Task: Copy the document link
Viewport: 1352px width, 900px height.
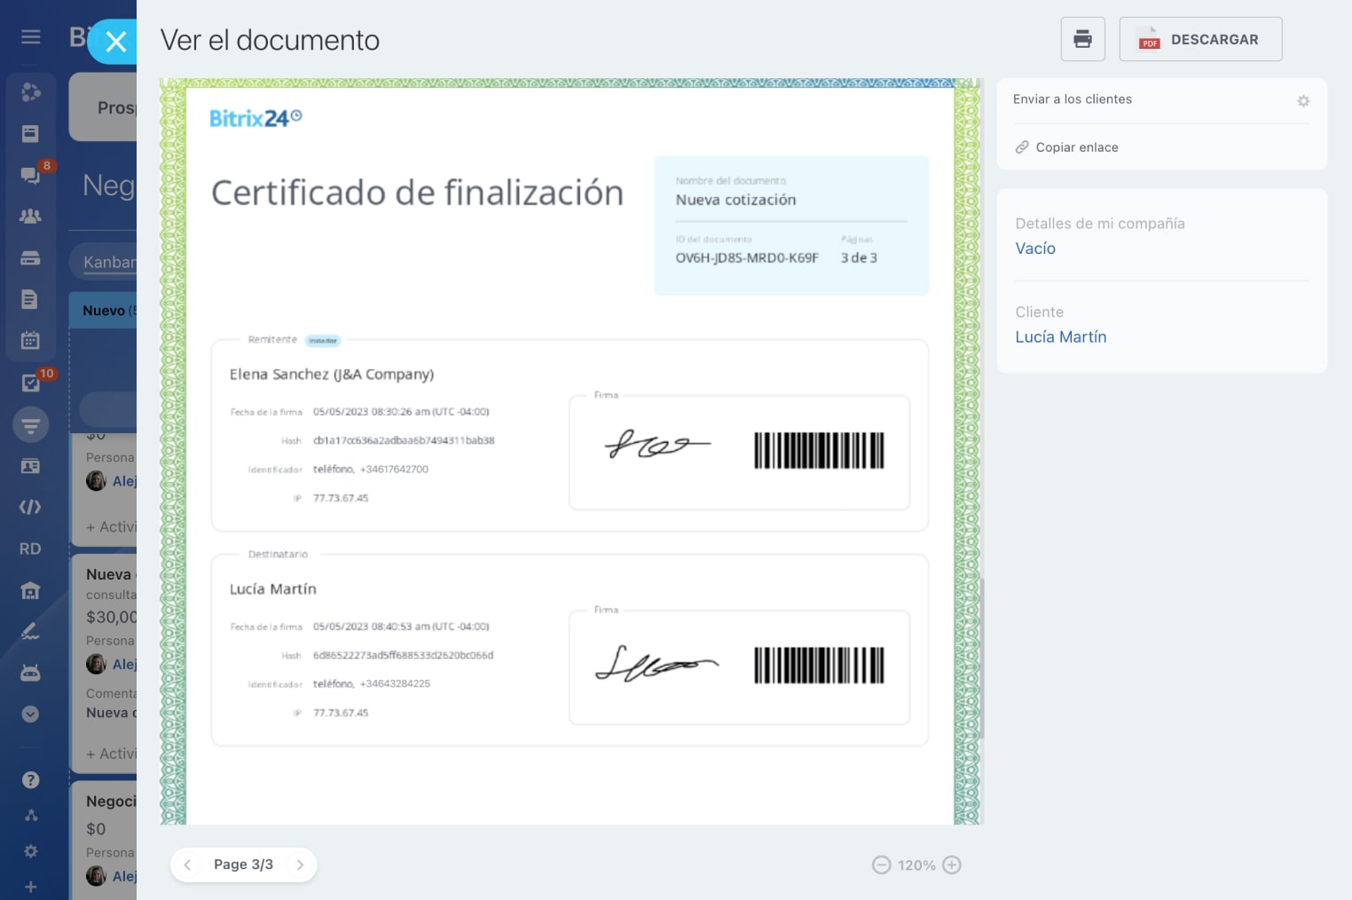Action: pos(1076,147)
